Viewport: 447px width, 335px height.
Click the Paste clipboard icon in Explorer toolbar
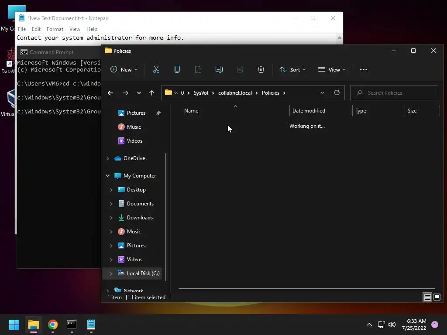coord(198,69)
